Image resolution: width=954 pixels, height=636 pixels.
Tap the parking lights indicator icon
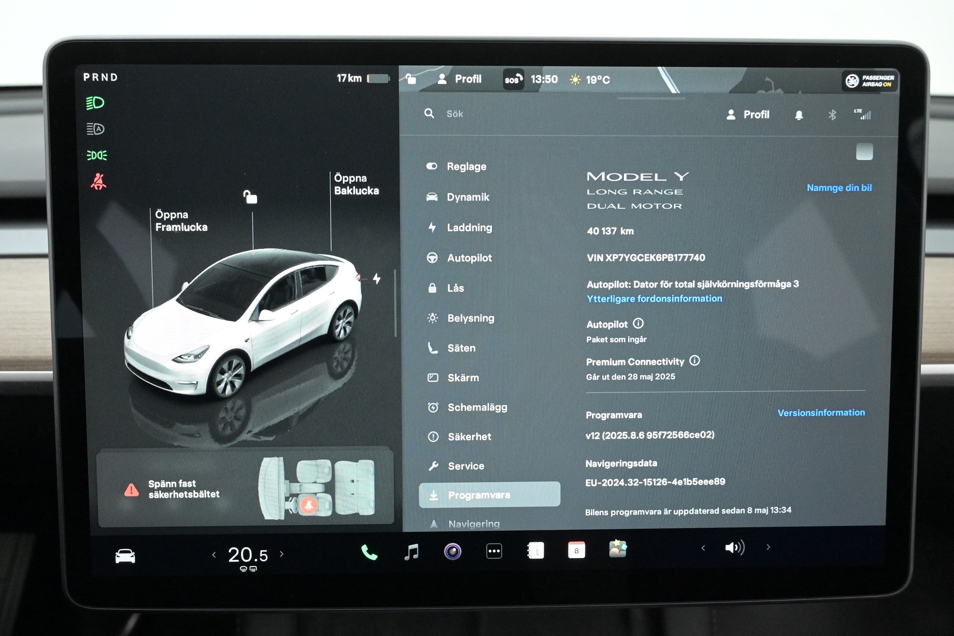(97, 155)
